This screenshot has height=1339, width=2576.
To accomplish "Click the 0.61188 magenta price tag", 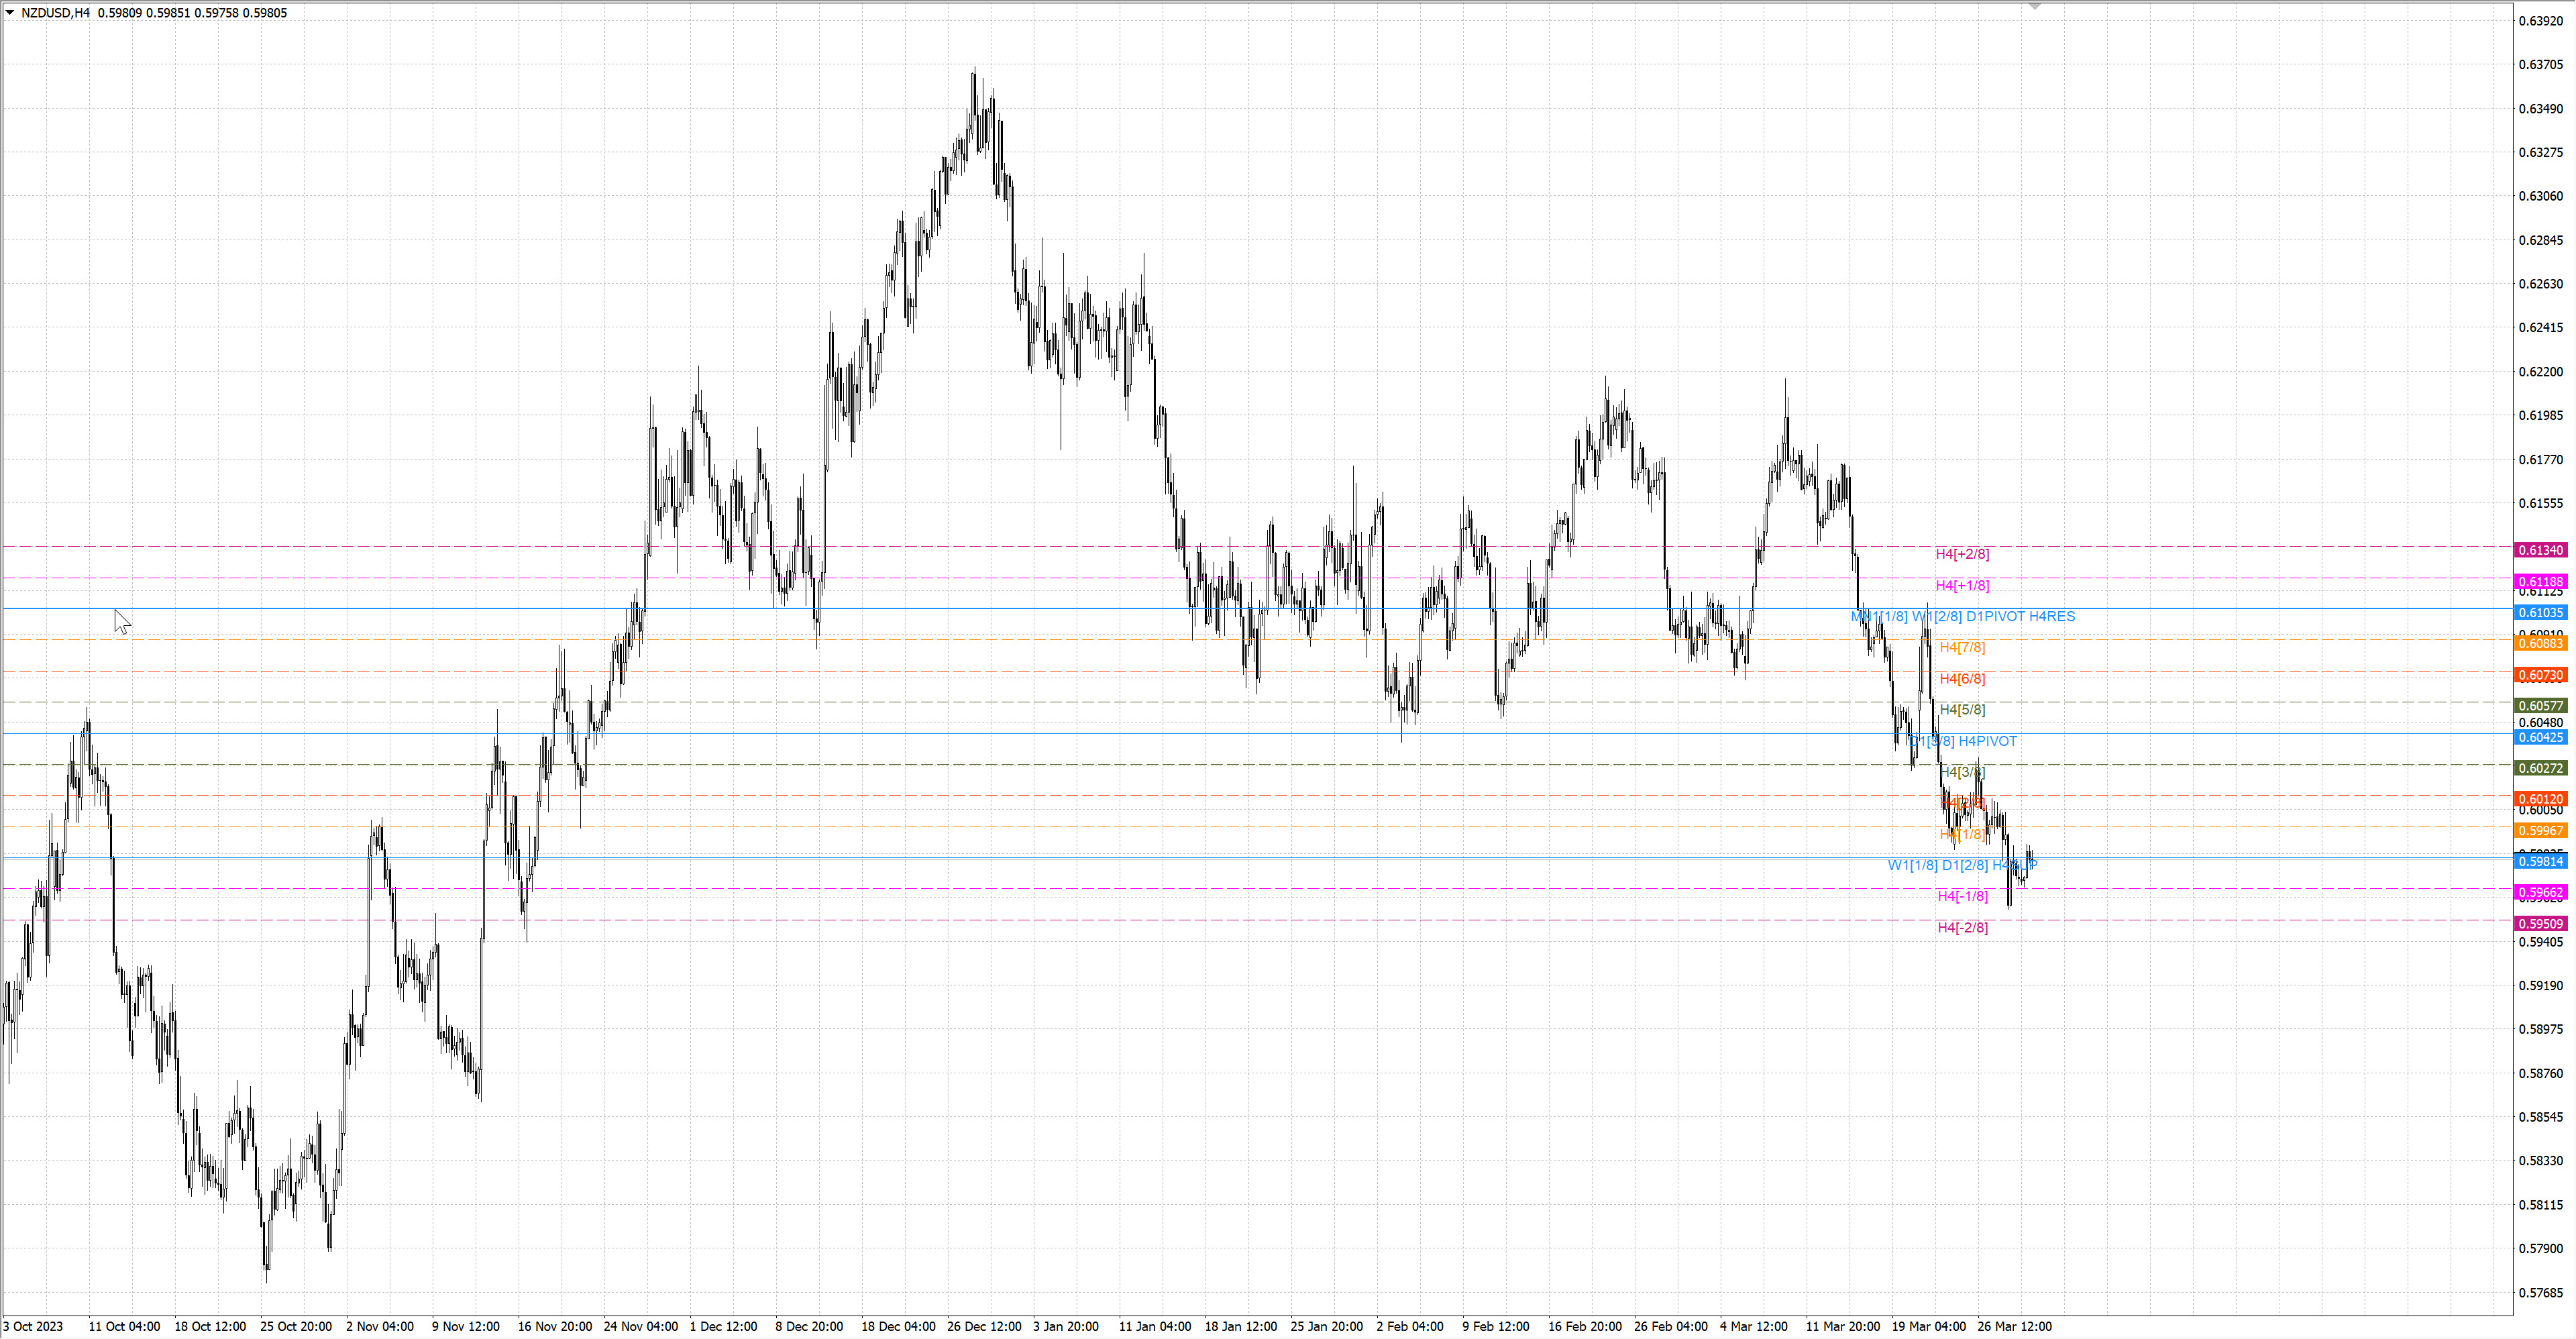I will tap(2540, 582).
